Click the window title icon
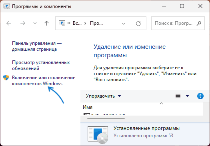The width and height of the screenshot is (210, 146). tap(7, 6)
